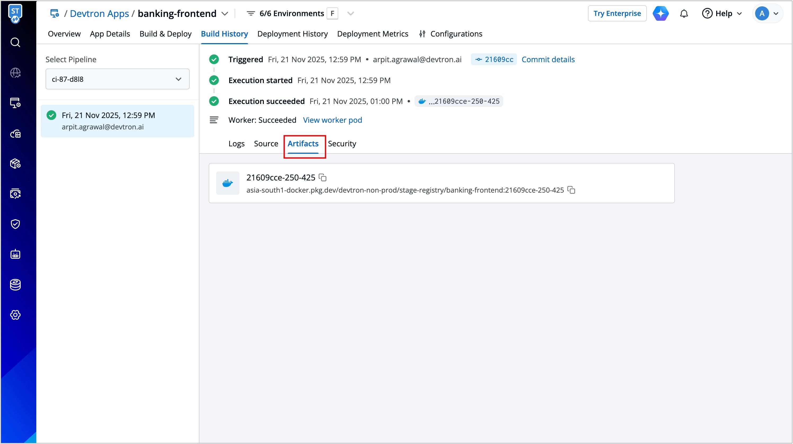Open the security shield sidebar icon

pos(15,224)
